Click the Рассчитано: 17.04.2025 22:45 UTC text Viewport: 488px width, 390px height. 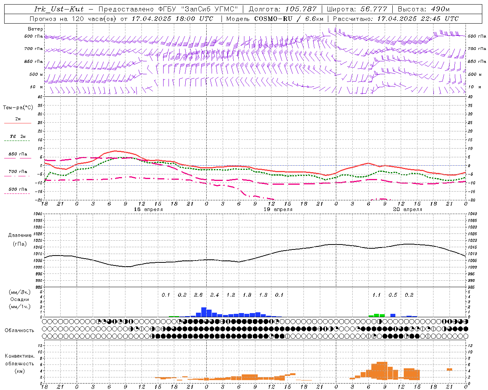pos(396,19)
